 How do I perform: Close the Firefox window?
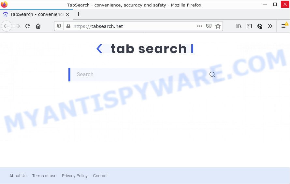(285, 4)
